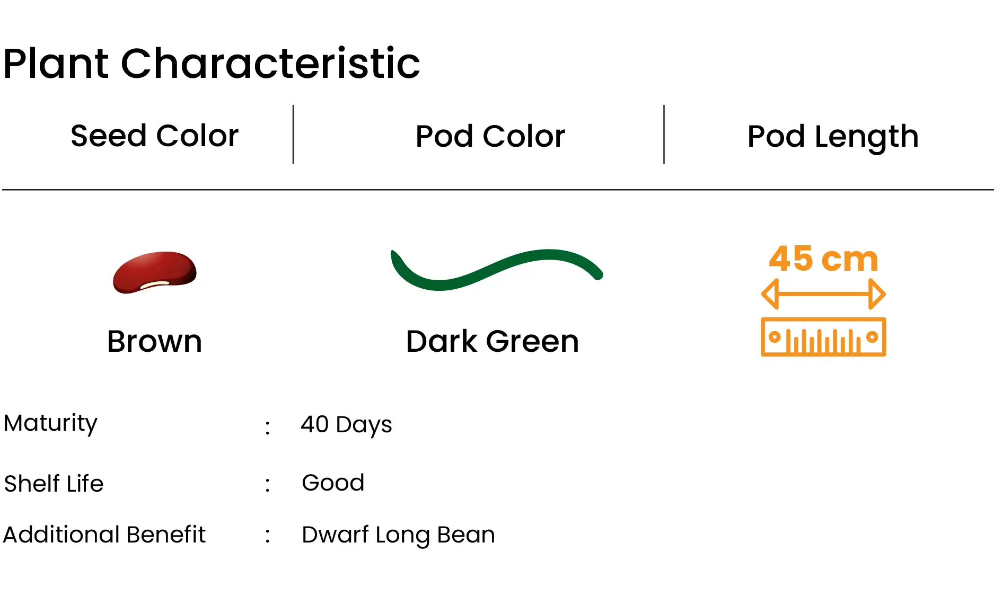Viewport: 994px width, 605px height.
Task: Click the Dwarf Long Bean value
Action: 398,535
